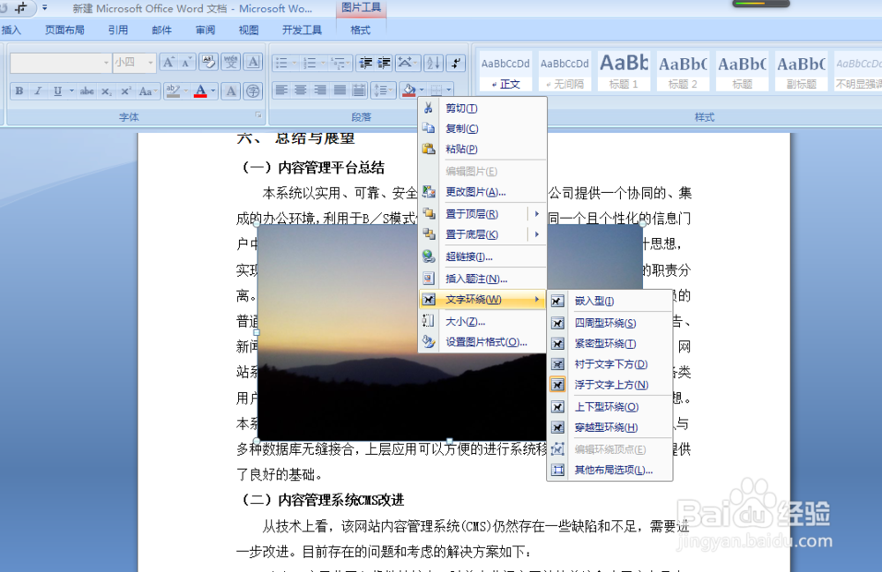This screenshot has width=882, height=572.
Task: Select 上下型环绕 wrapping option
Action: pyautogui.click(x=609, y=406)
